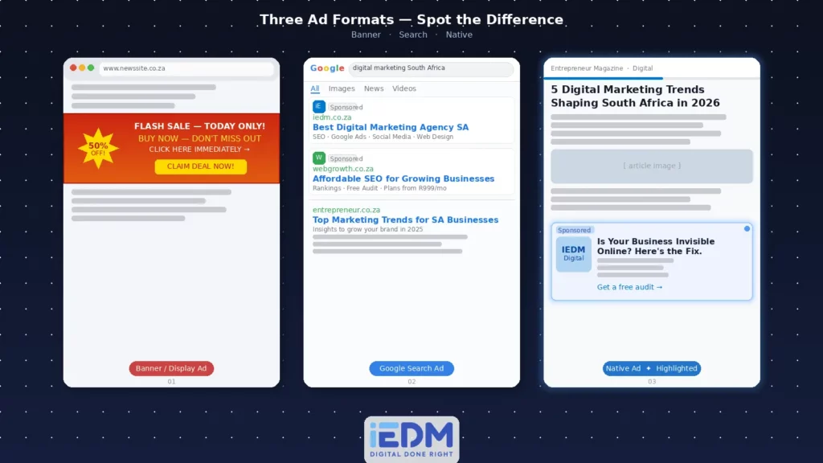Click Native in the subtitle row
Viewport: 823px width, 463px height.
[x=459, y=35]
